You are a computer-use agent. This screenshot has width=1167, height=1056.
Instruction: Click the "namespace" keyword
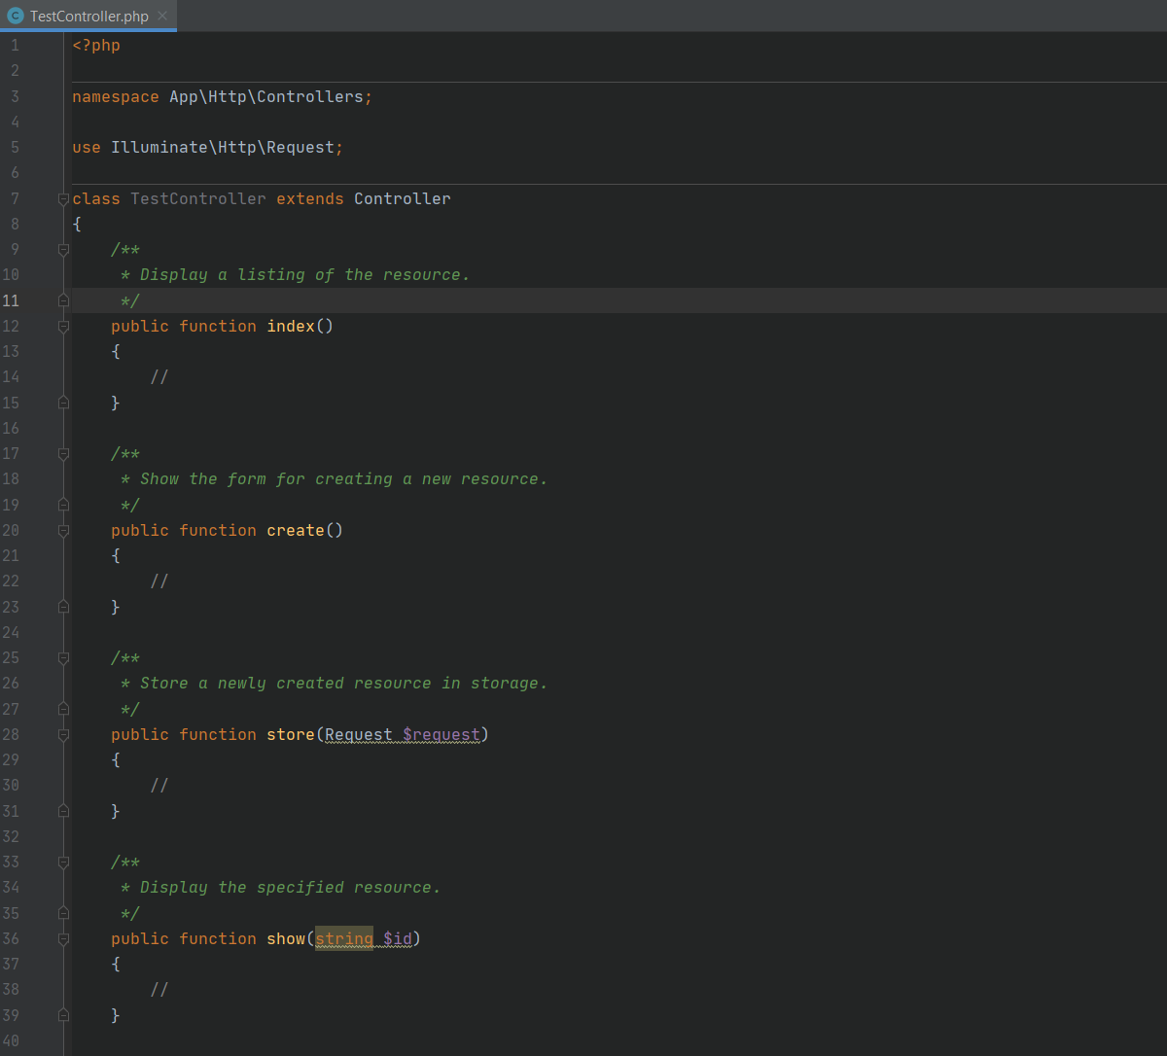click(x=116, y=97)
